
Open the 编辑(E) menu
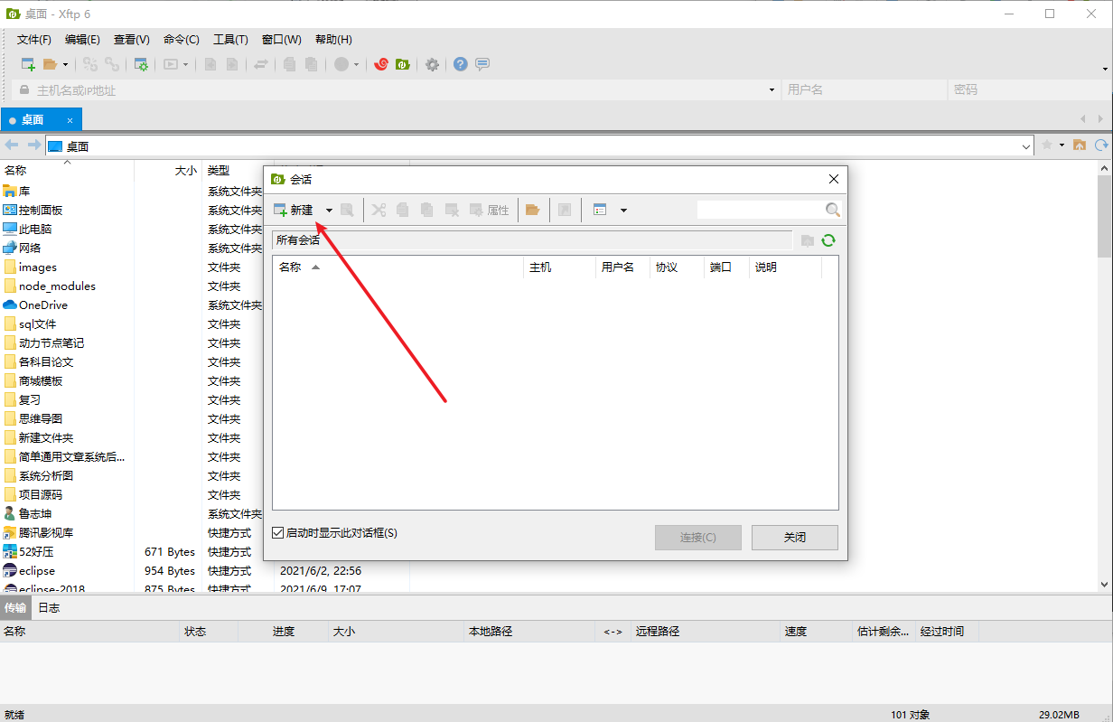(x=82, y=40)
